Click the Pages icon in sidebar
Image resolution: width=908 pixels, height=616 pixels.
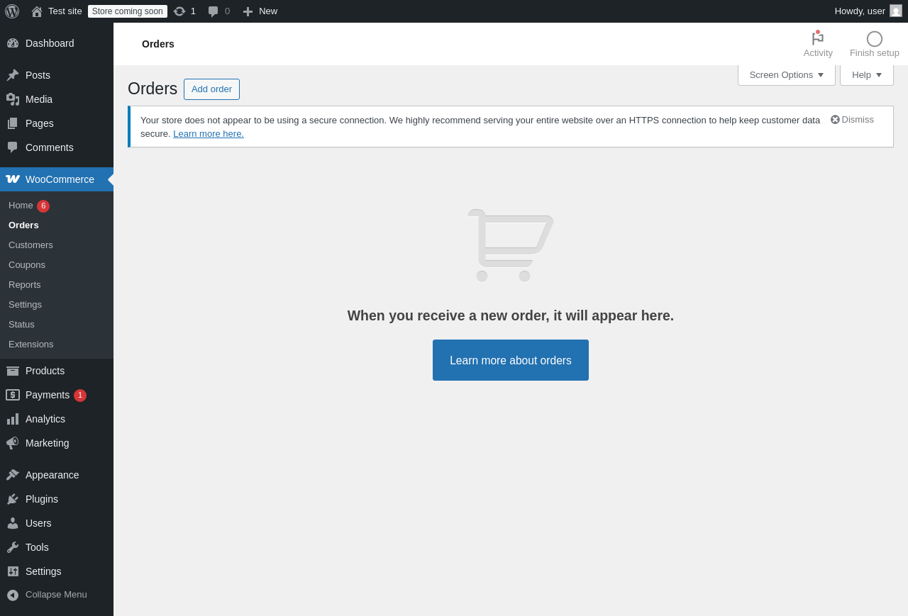point(13,123)
